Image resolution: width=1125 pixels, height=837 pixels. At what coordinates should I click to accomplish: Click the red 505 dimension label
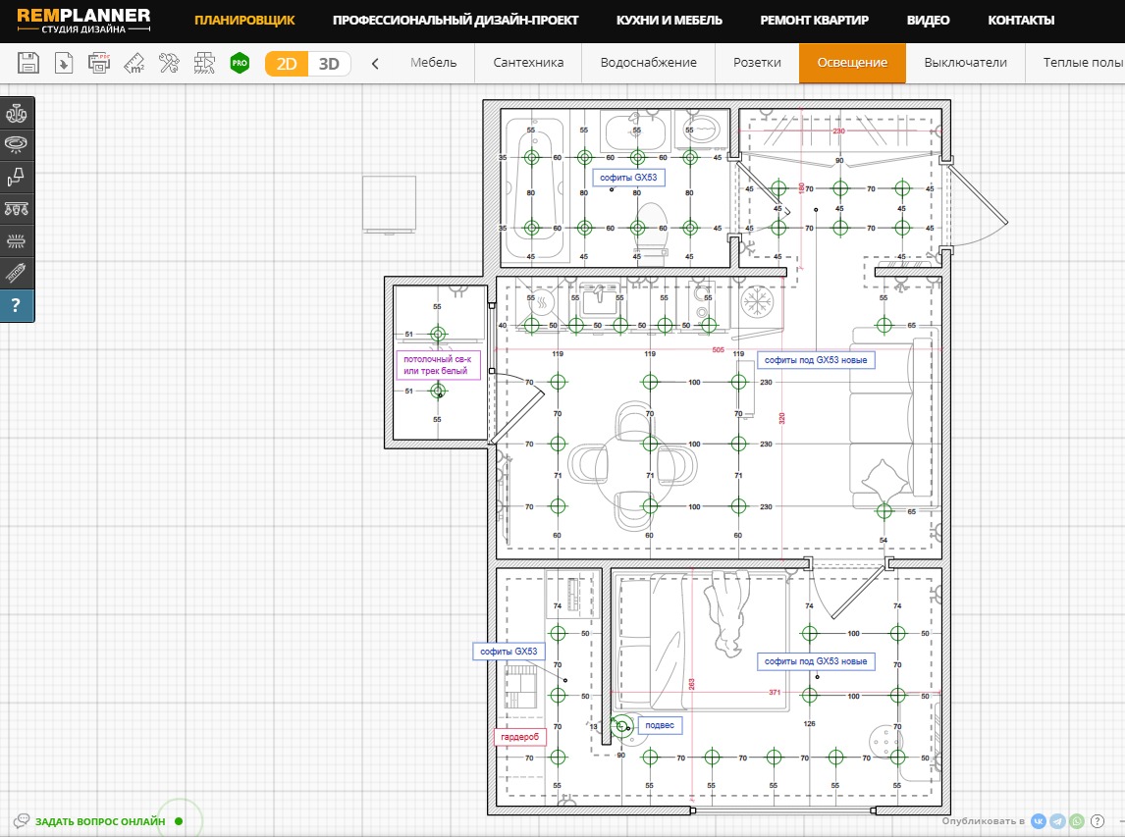pyautogui.click(x=719, y=350)
